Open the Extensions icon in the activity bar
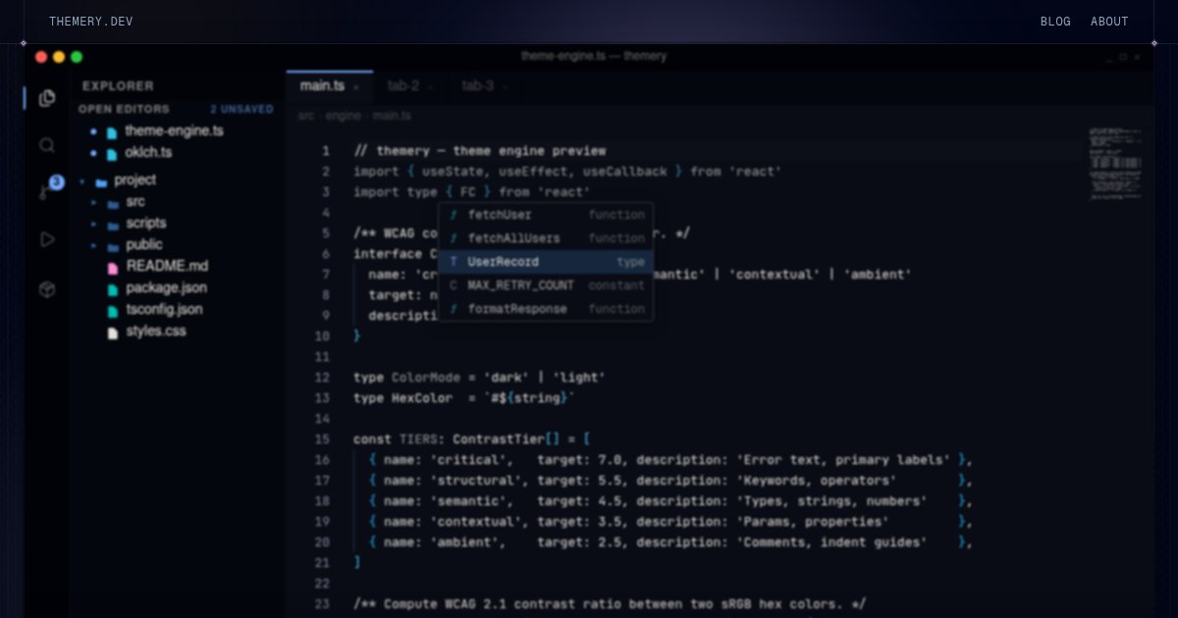The height and width of the screenshot is (618, 1178). (x=47, y=289)
